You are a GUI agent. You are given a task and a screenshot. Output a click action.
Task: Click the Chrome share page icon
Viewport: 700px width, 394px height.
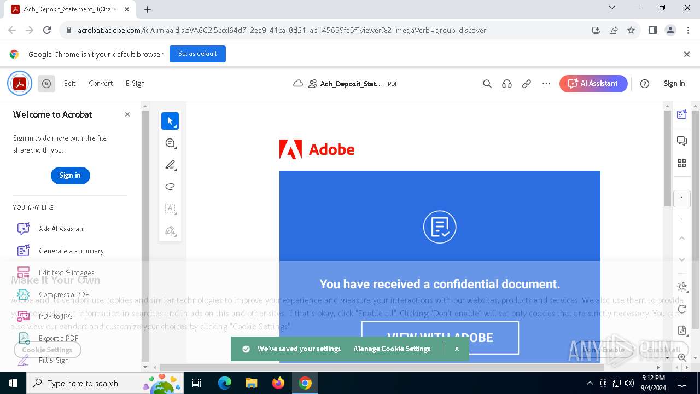pyautogui.click(x=614, y=30)
